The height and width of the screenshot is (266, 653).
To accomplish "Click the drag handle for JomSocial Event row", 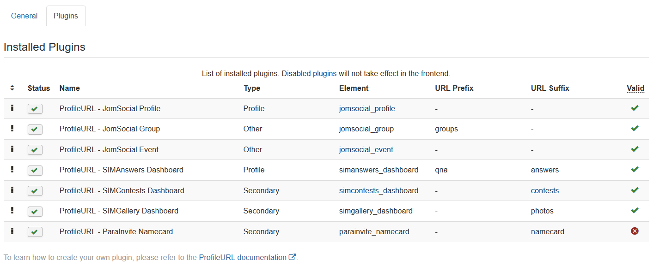I will pos(12,149).
